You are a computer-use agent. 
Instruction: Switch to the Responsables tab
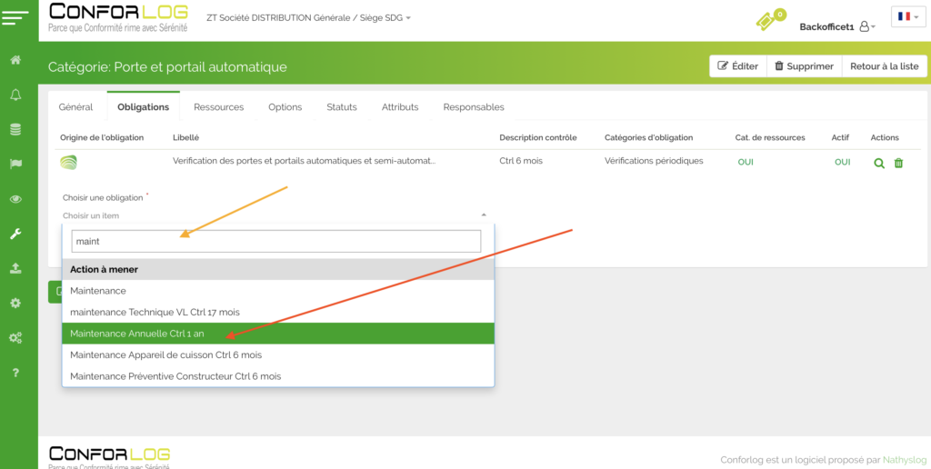tap(473, 107)
